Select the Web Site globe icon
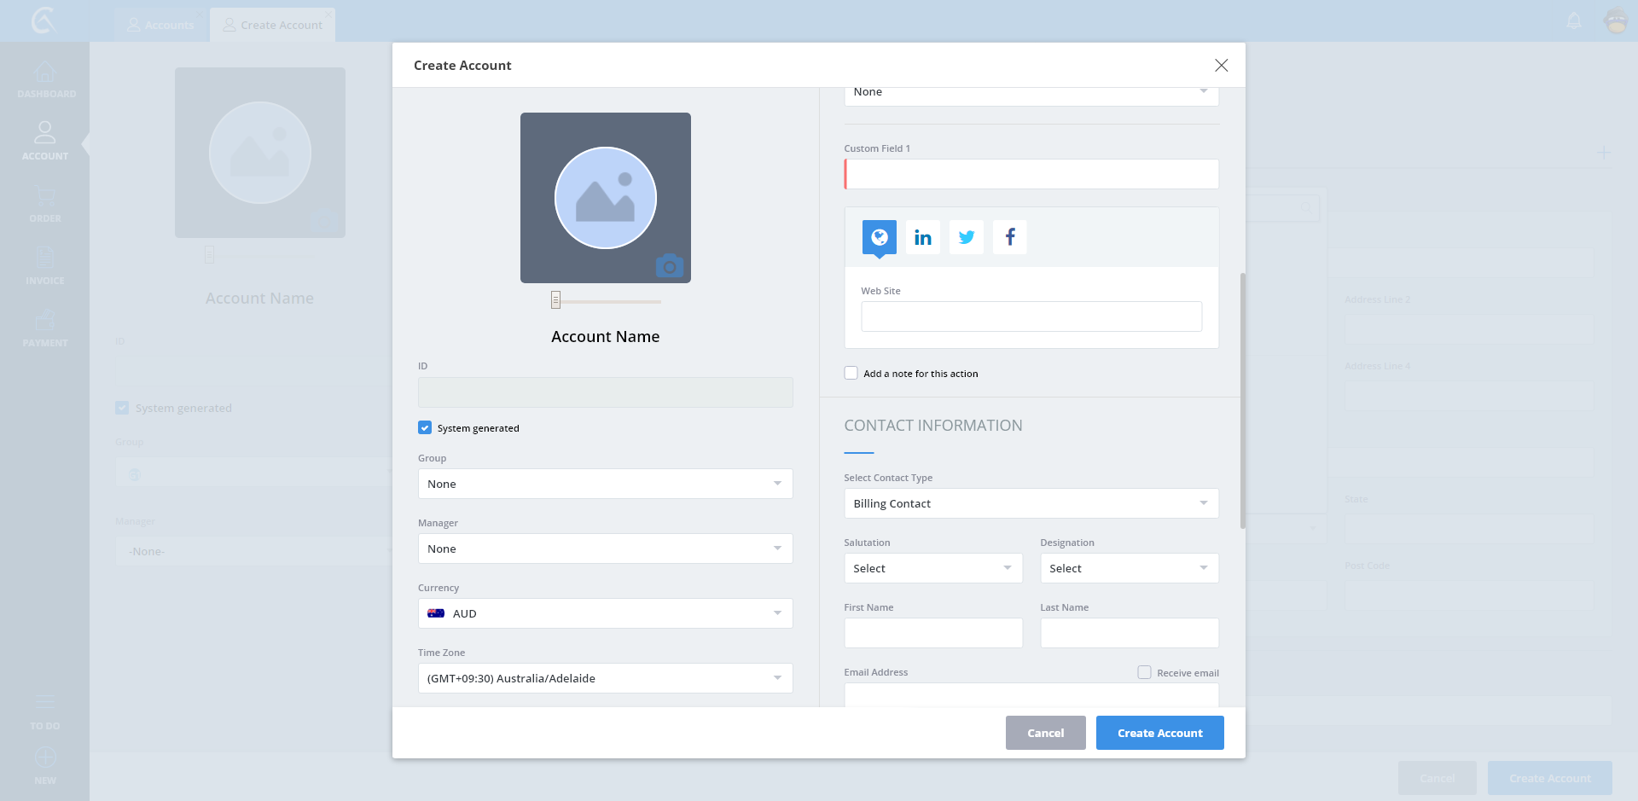The height and width of the screenshot is (801, 1638). tap(879, 237)
